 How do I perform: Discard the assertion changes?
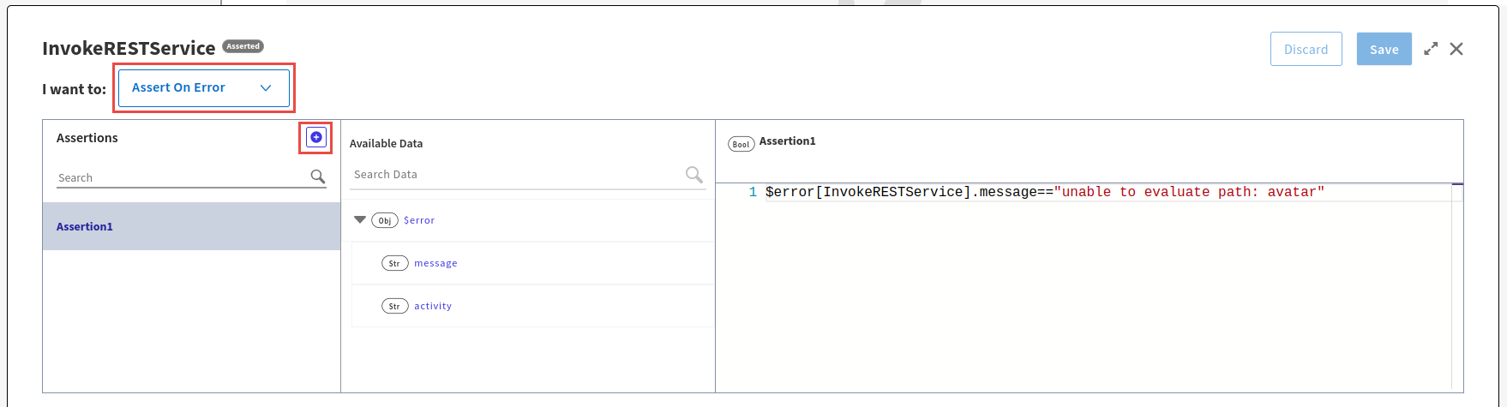coord(1306,49)
